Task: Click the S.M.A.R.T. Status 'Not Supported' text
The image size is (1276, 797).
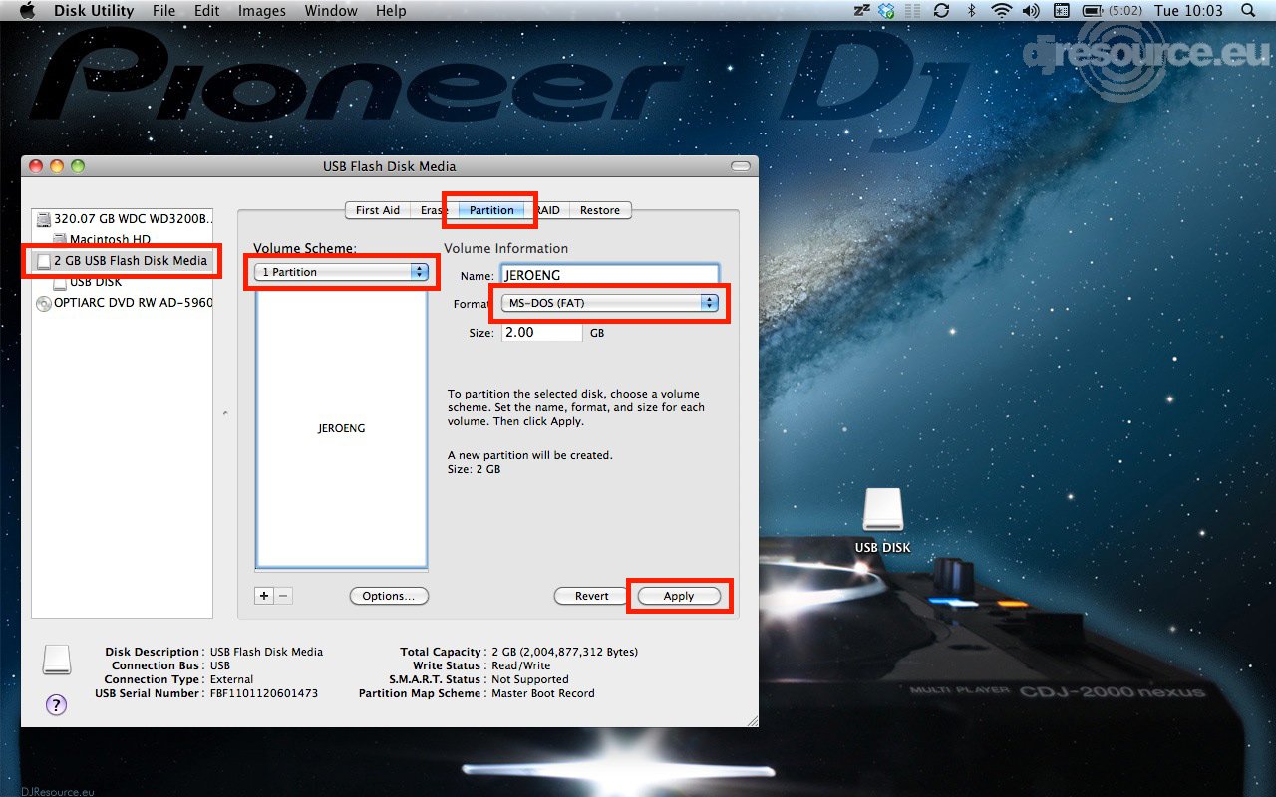Action: point(530,679)
